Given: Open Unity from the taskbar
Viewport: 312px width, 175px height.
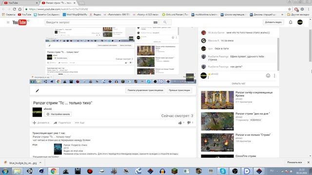Looking at the screenshot, I should click(x=29, y=171).
